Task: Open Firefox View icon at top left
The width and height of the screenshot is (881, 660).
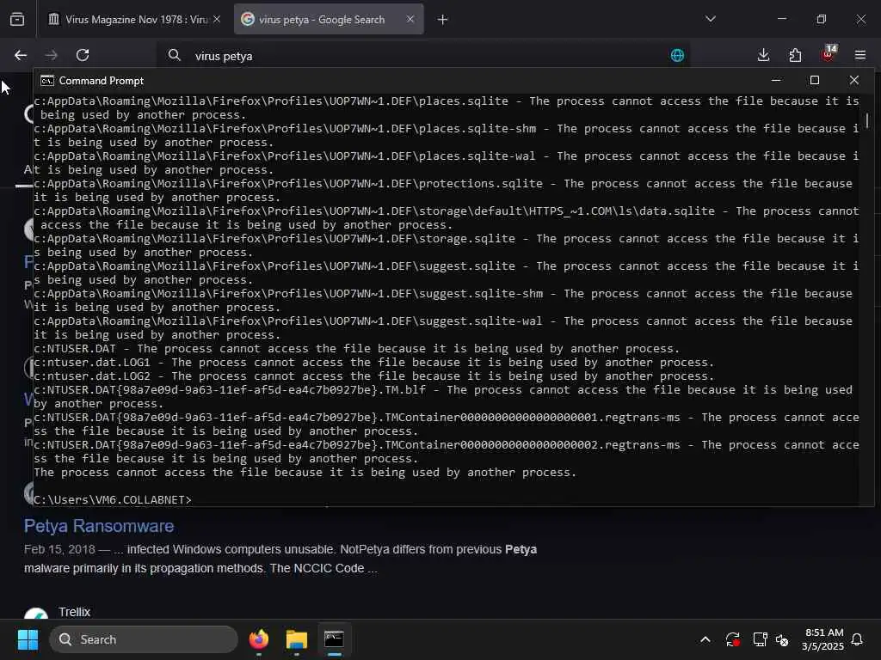Action: pos(17,19)
